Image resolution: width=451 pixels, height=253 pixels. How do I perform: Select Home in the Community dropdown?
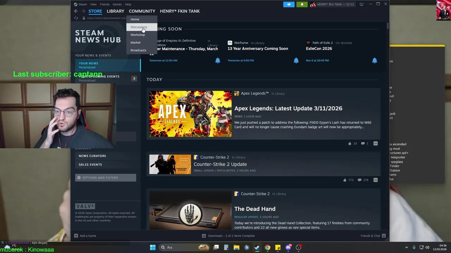(142, 19)
